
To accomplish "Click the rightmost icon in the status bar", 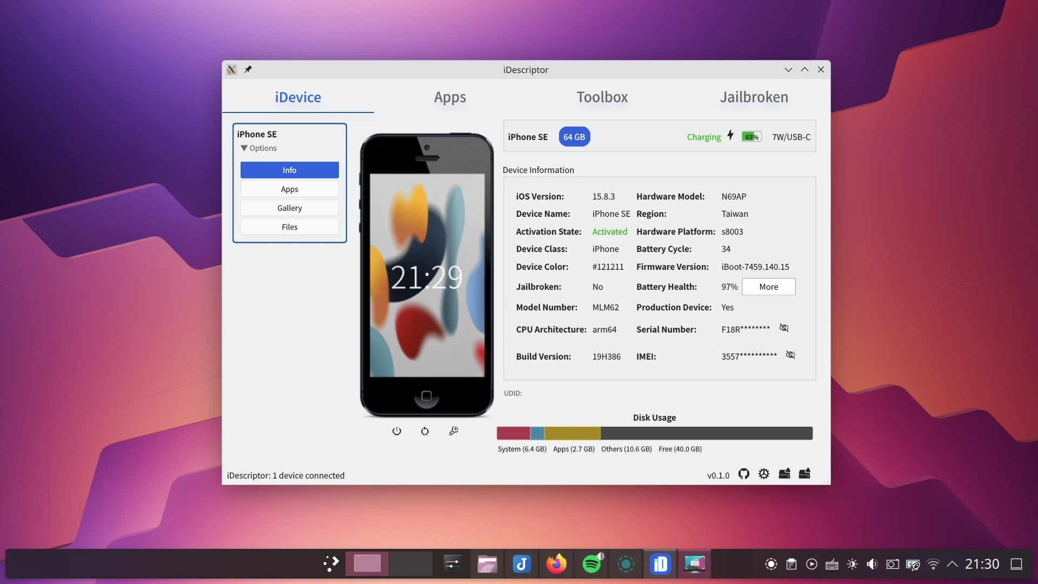I will [804, 474].
